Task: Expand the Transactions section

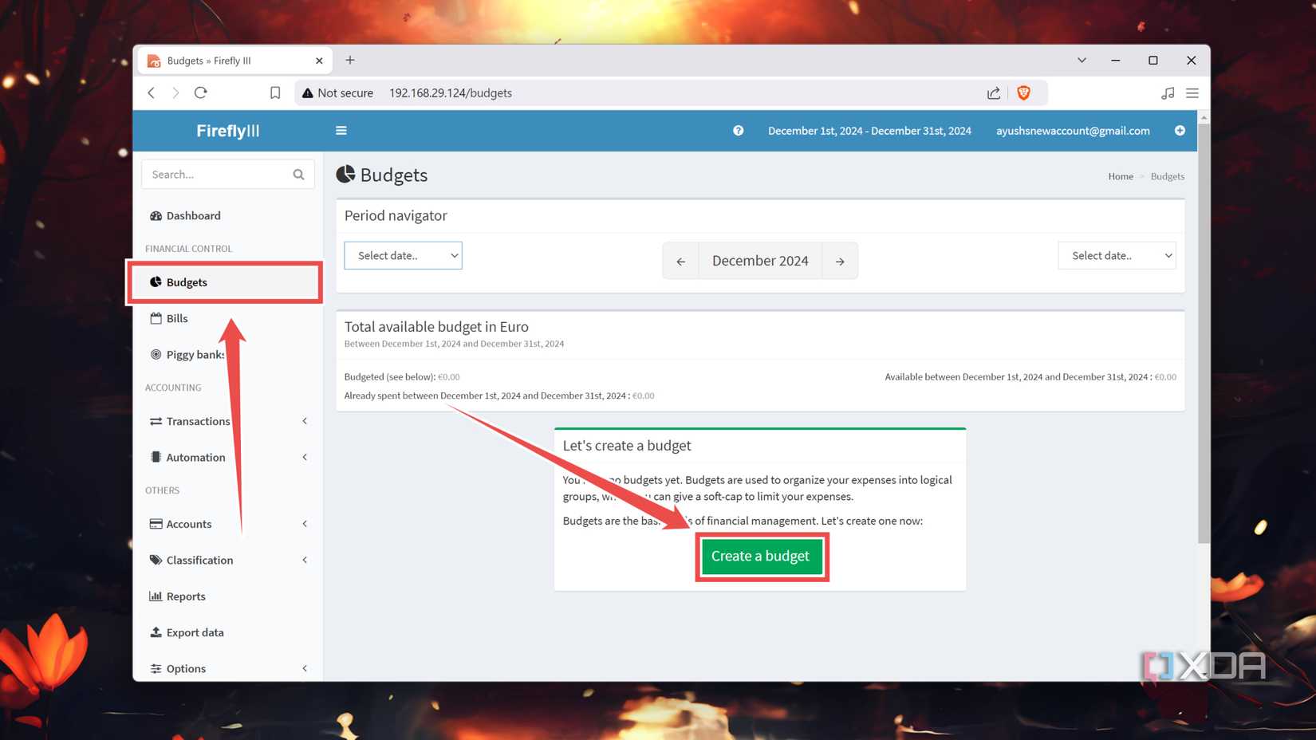Action: coord(304,421)
